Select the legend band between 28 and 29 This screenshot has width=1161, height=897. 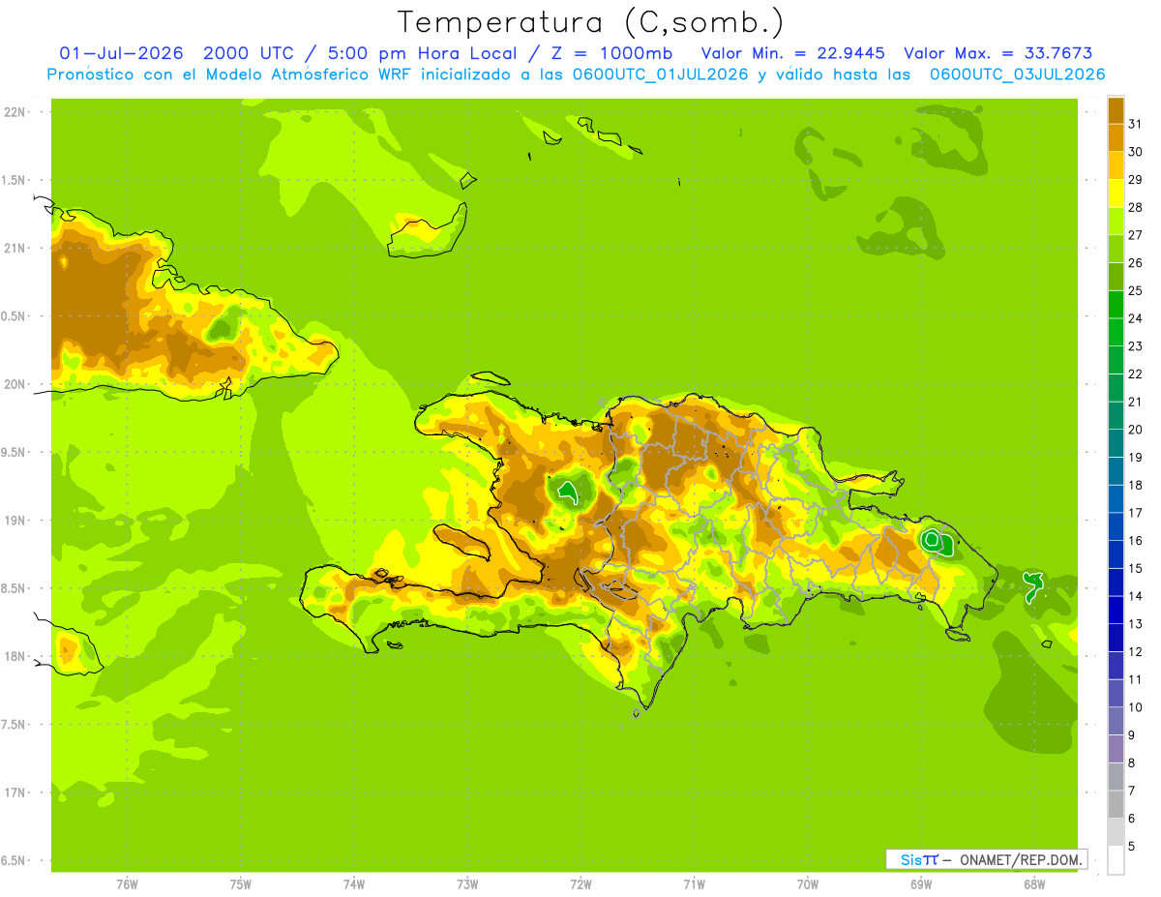[x=1116, y=193]
